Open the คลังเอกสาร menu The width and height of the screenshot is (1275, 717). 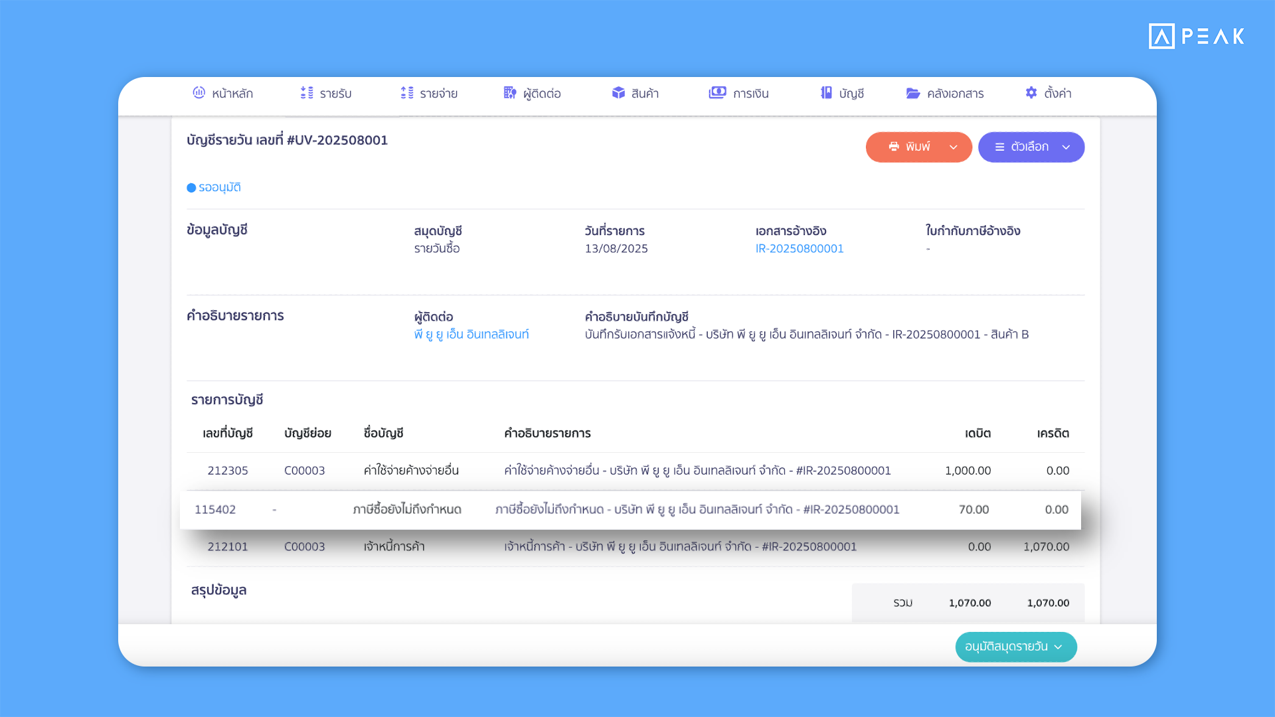point(945,94)
